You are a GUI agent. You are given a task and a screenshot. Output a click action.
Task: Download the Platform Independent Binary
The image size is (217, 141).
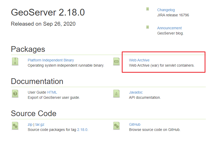(x=51, y=60)
